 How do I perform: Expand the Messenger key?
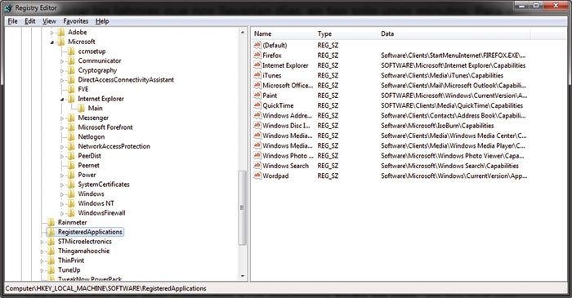[x=62, y=118]
